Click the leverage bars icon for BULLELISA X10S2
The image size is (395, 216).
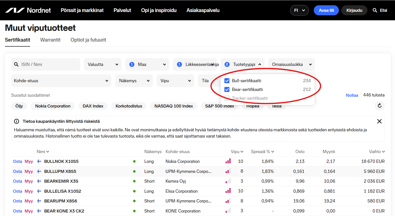point(228,191)
